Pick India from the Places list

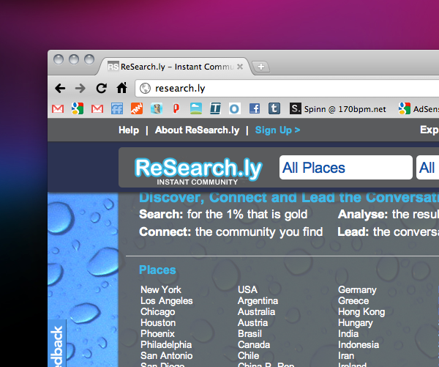tap(348, 333)
